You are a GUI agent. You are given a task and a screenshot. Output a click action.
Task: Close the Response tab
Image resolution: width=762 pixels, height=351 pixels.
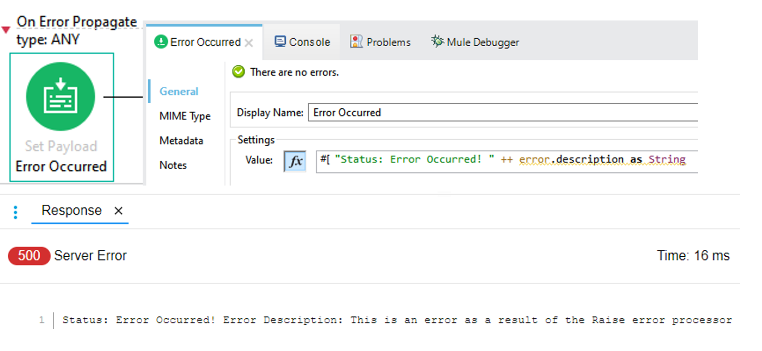tap(119, 211)
